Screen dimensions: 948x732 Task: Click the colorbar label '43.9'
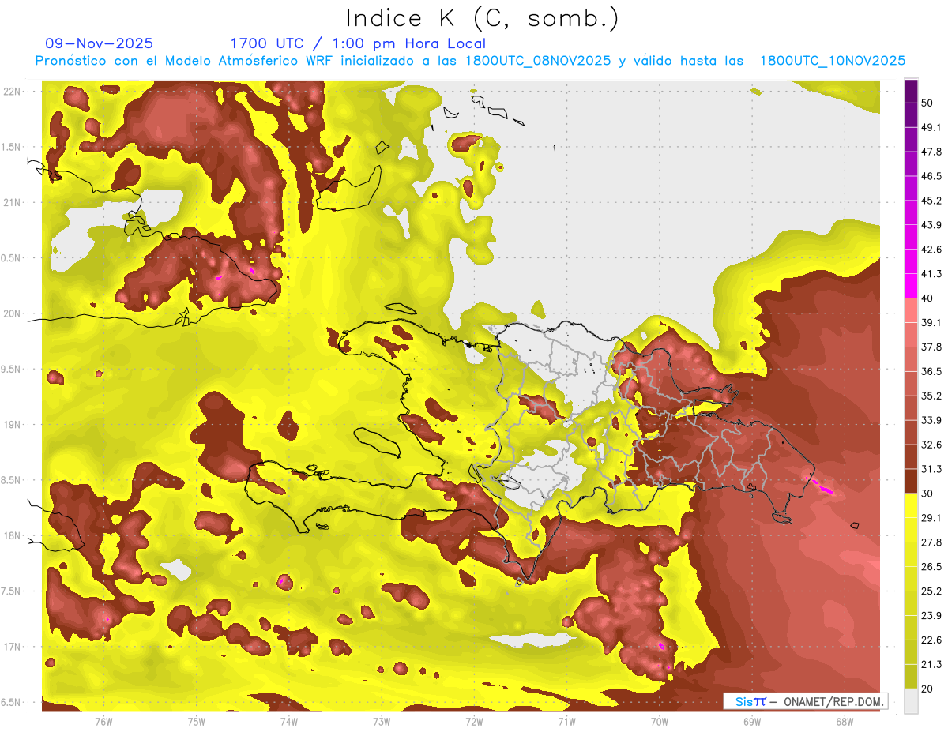931,225
